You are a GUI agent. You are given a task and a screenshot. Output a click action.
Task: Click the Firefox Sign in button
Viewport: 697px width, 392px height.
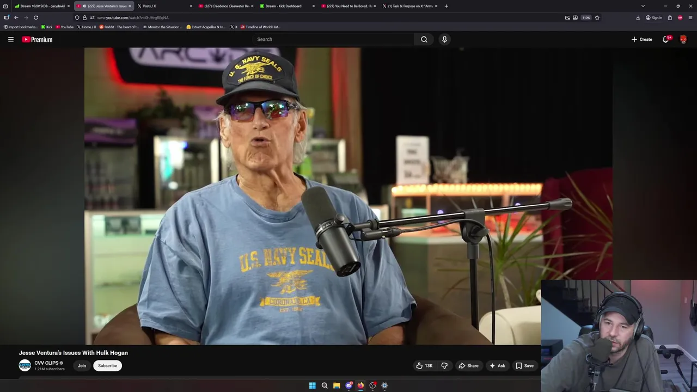point(653,17)
